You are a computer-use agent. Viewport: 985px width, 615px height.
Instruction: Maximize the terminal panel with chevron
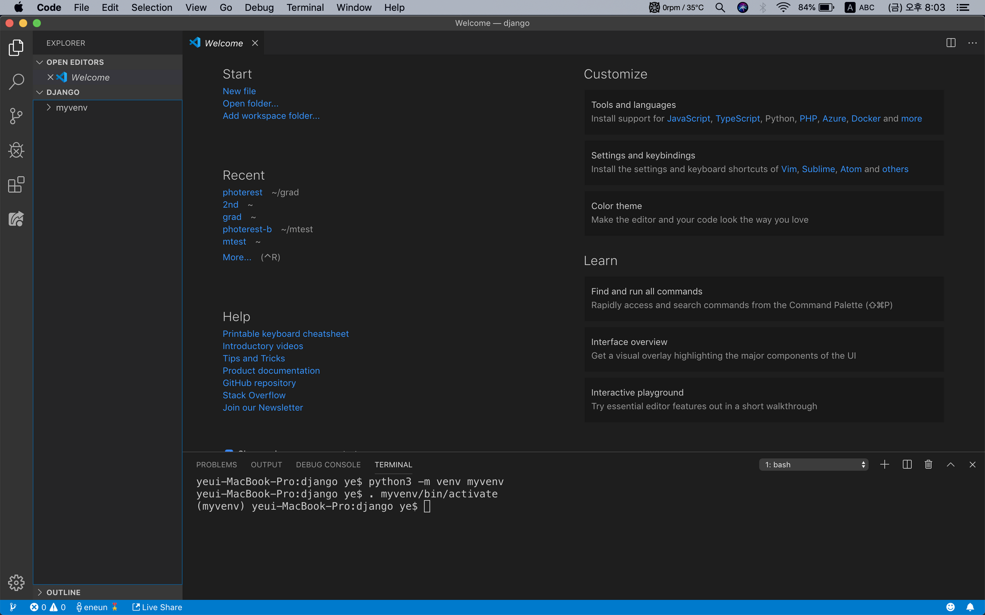tap(951, 464)
